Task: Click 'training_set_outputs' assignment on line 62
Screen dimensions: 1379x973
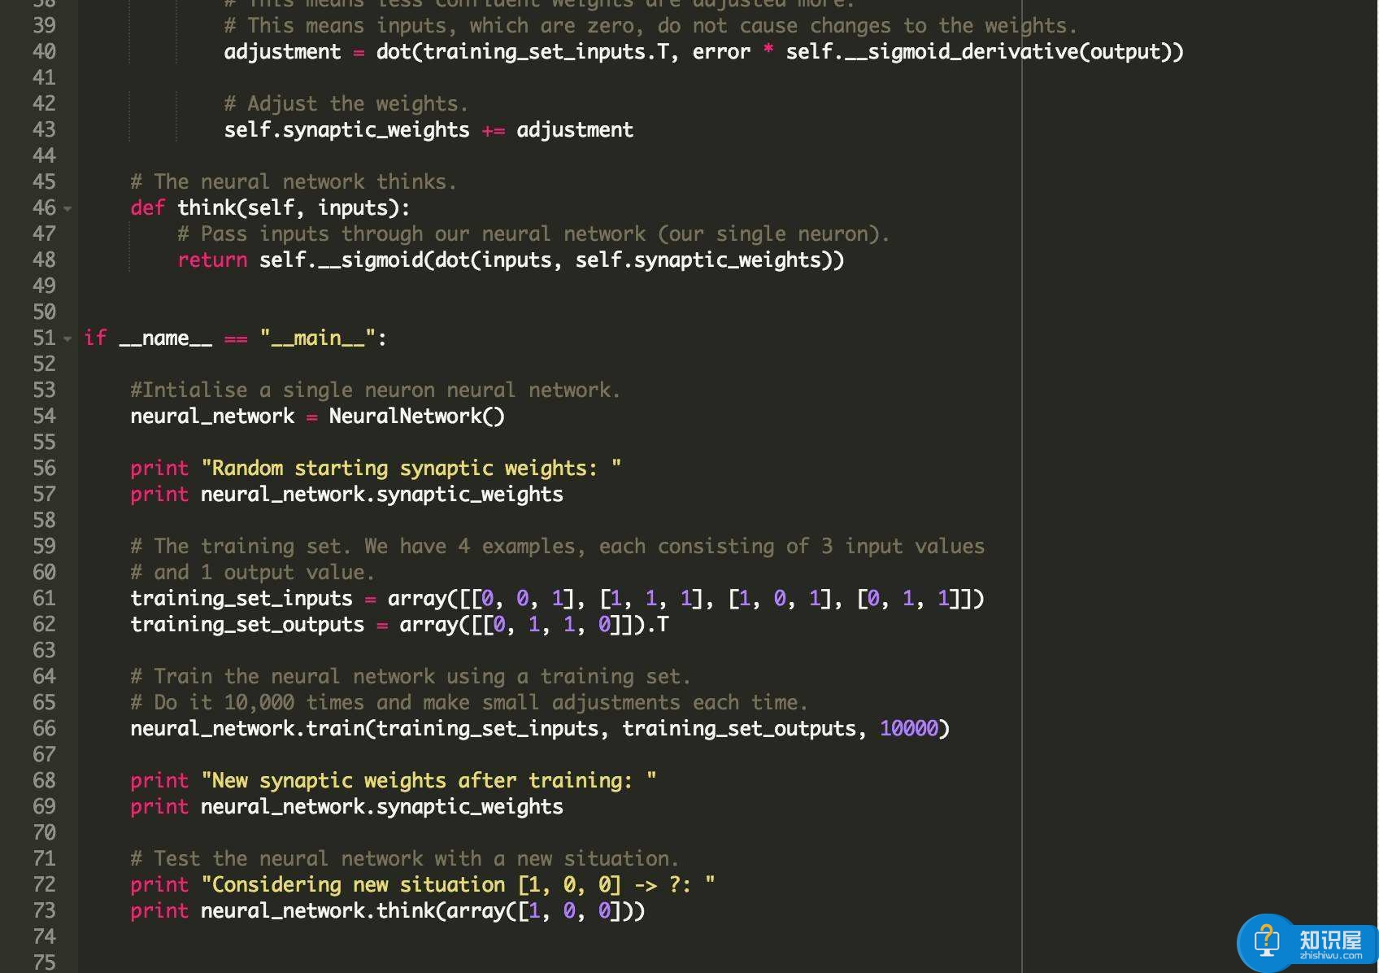Action: (x=247, y=624)
